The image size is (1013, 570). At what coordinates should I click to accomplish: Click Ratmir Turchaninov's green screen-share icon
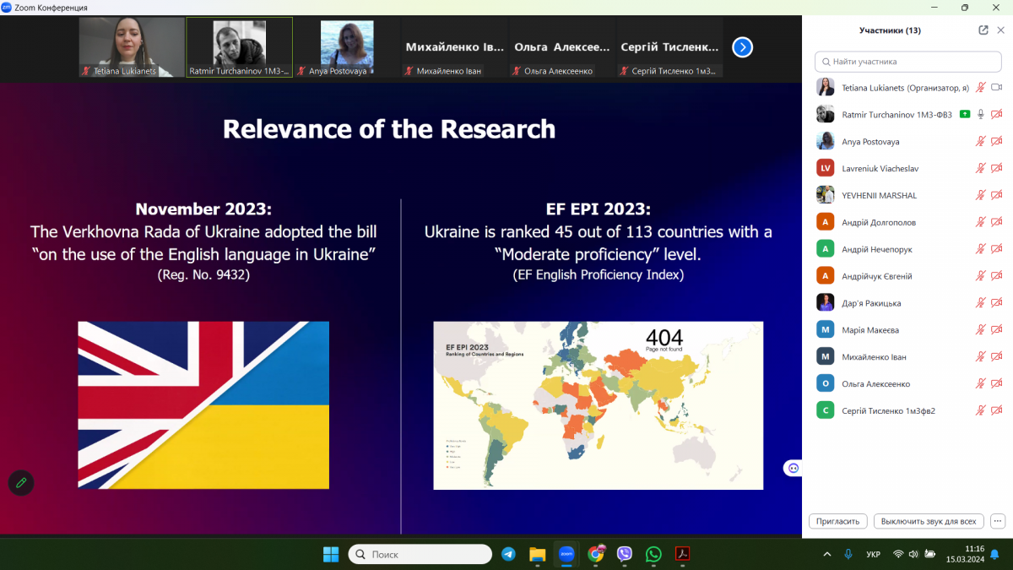click(965, 114)
